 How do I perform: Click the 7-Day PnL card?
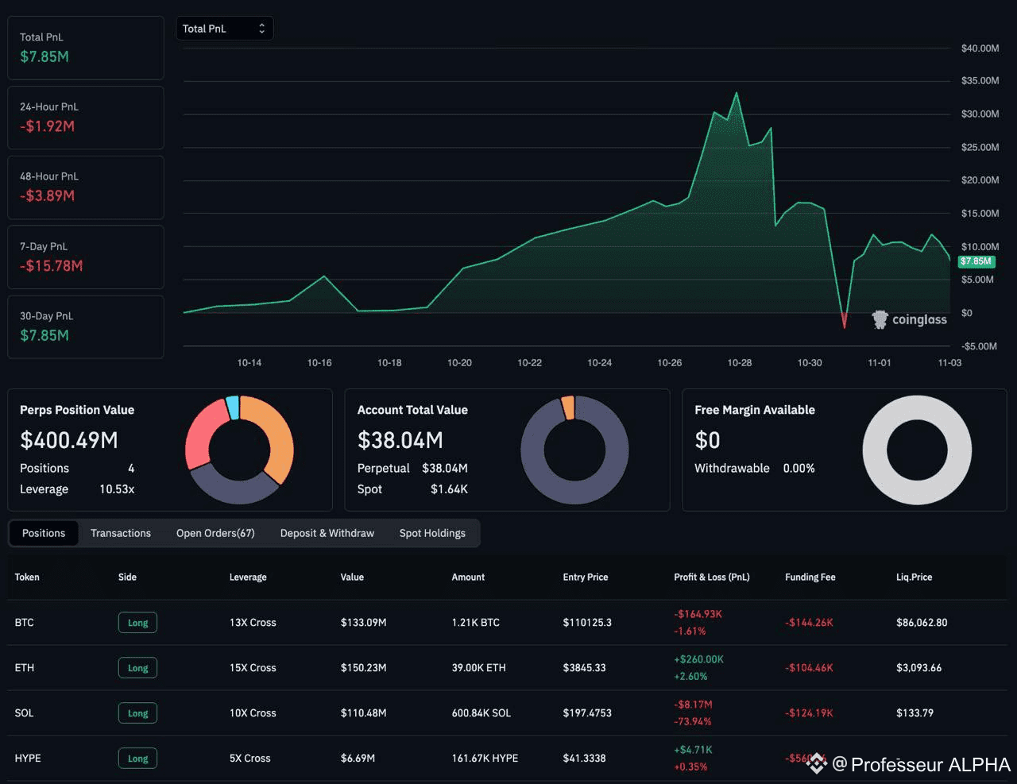click(x=86, y=257)
